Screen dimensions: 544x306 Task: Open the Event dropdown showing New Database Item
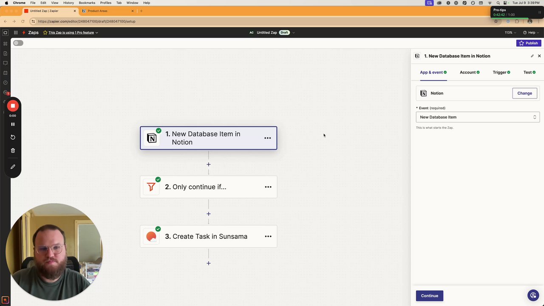coord(478,117)
